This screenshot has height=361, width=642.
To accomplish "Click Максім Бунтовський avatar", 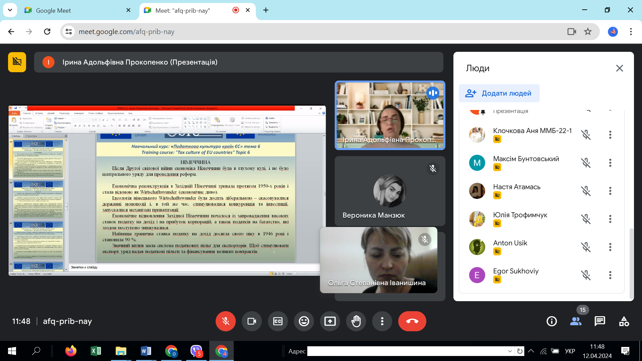I will [x=477, y=163].
